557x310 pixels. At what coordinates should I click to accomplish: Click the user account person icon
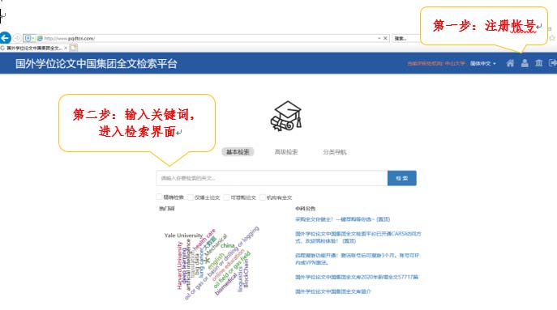pos(525,63)
